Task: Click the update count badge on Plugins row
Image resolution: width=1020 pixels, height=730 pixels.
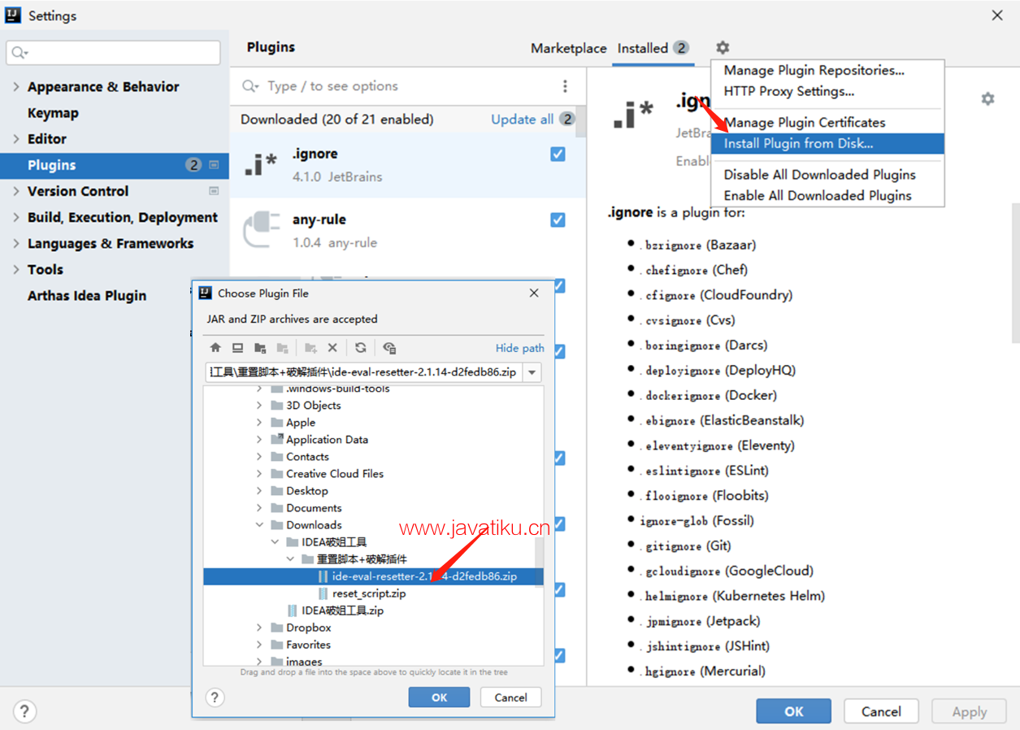Action: (193, 165)
